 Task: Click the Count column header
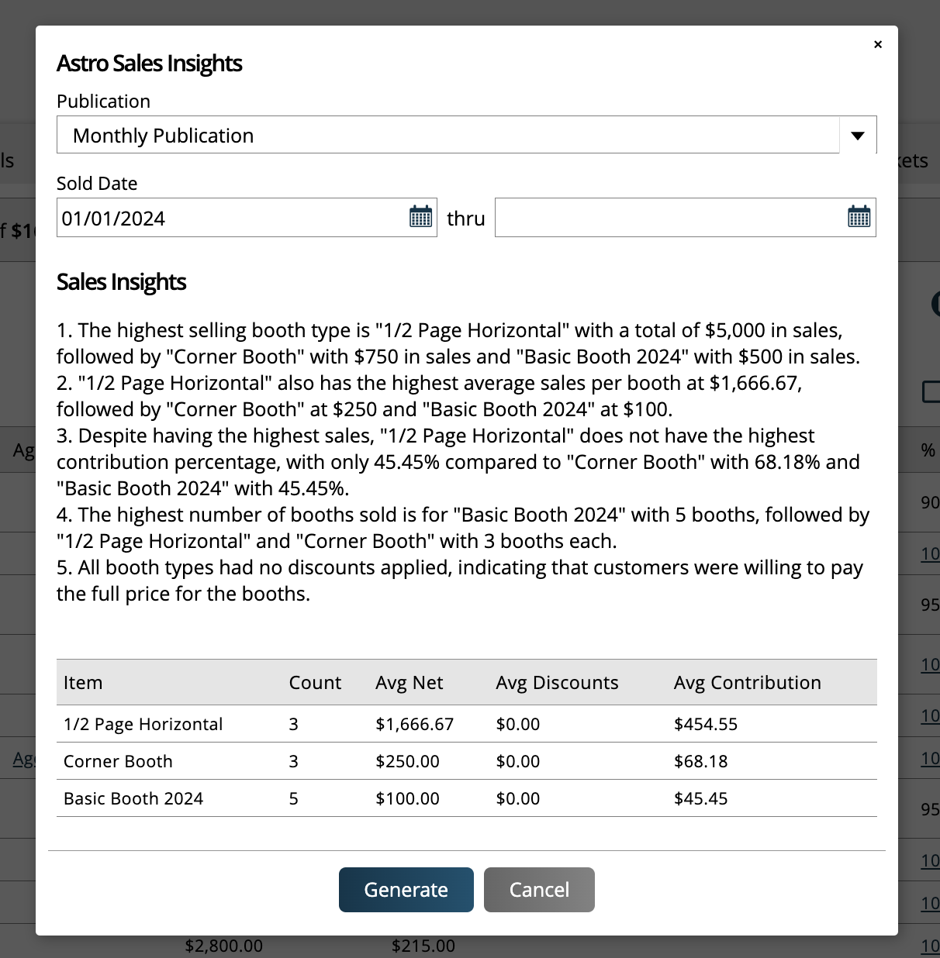(x=315, y=682)
